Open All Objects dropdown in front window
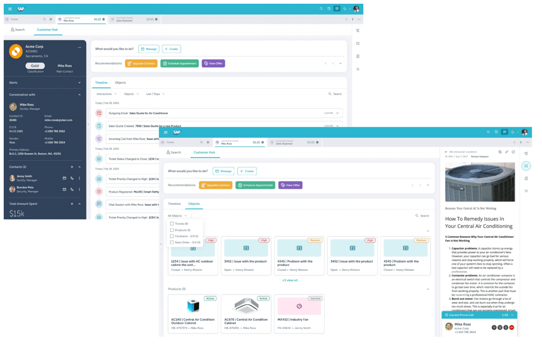542x346 pixels. tap(177, 216)
